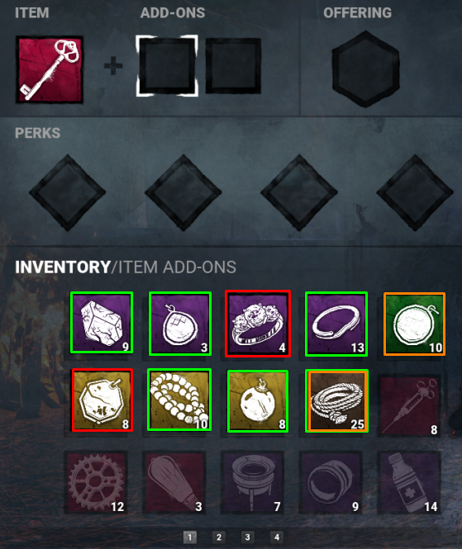The height and width of the screenshot is (549, 462).
Task: Choose the green round token add-on
Action: coord(415,324)
